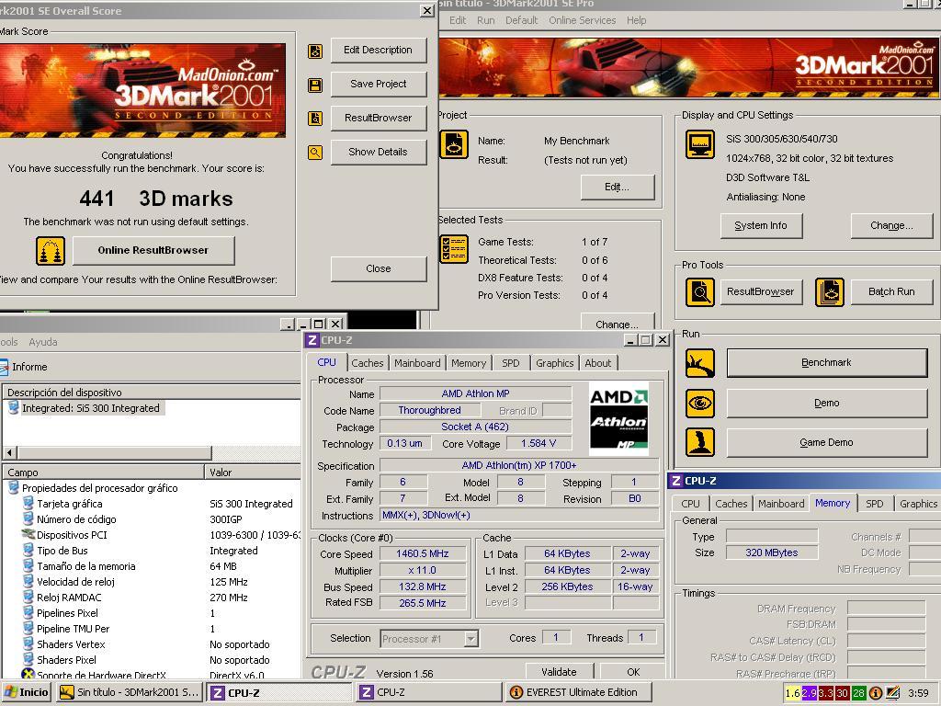Open the Help menu in 3DMark
Viewport: 941px width, 706px height.
click(x=637, y=20)
